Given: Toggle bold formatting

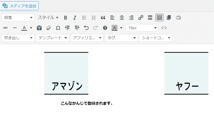Looking at the screenshot, I should click(x=66, y=18).
